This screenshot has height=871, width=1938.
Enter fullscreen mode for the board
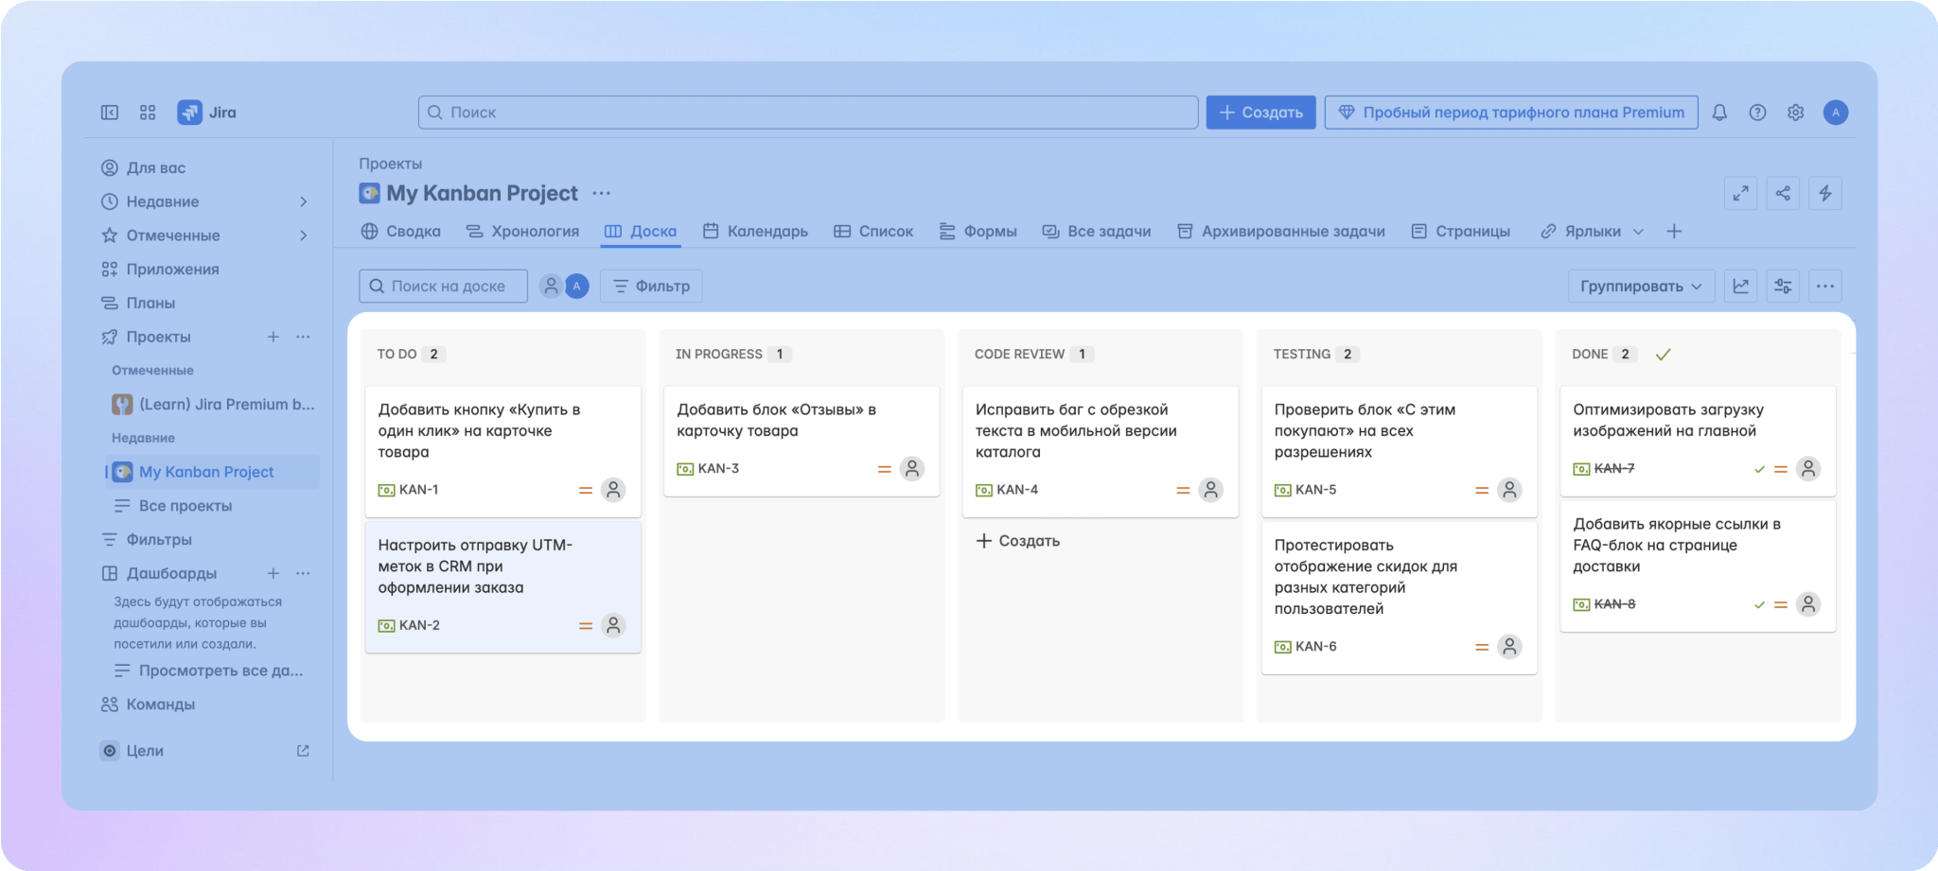point(1740,194)
